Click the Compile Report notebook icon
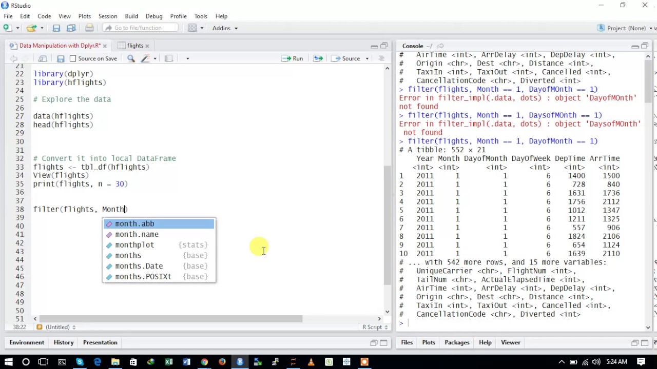Image resolution: width=657 pixels, height=369 pixels. pyautogui.click(x=169, y=58)
